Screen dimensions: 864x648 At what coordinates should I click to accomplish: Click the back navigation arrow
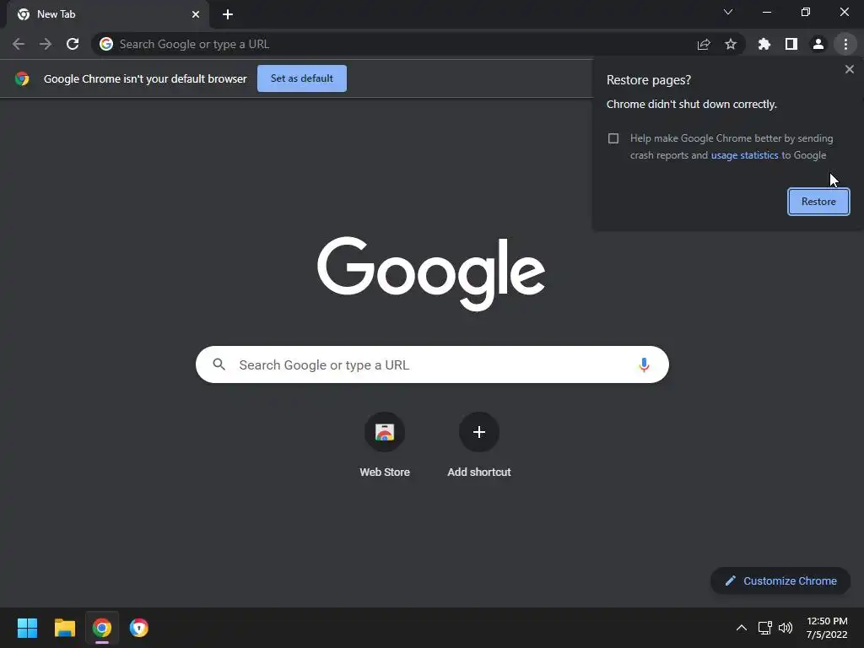coord(19,44)
